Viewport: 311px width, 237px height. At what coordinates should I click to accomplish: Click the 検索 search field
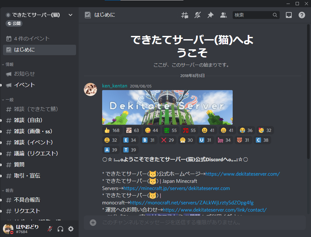[256, 15]
